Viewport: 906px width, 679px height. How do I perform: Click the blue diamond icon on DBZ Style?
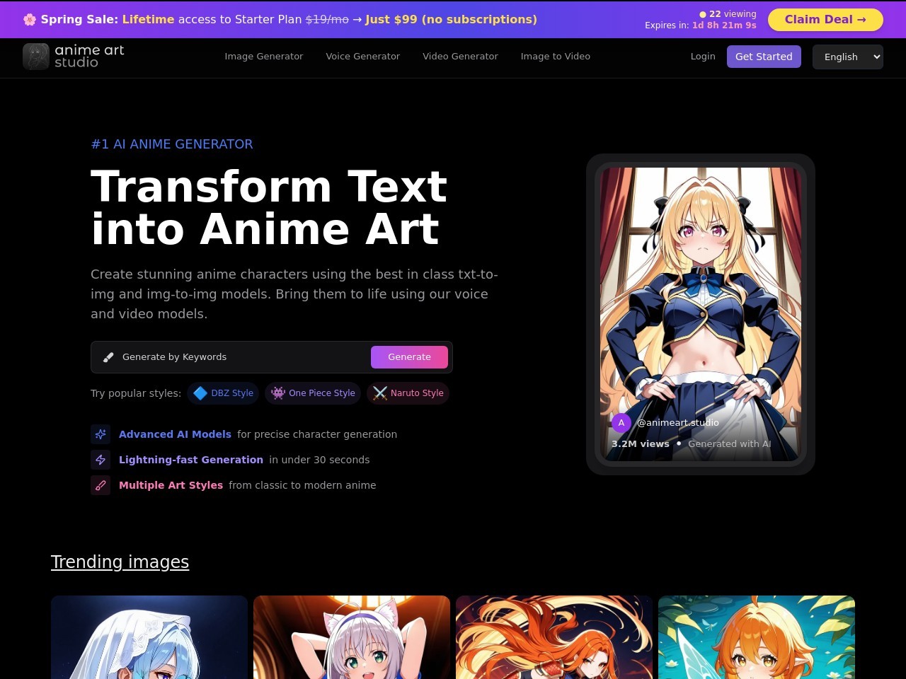(200, 393)
